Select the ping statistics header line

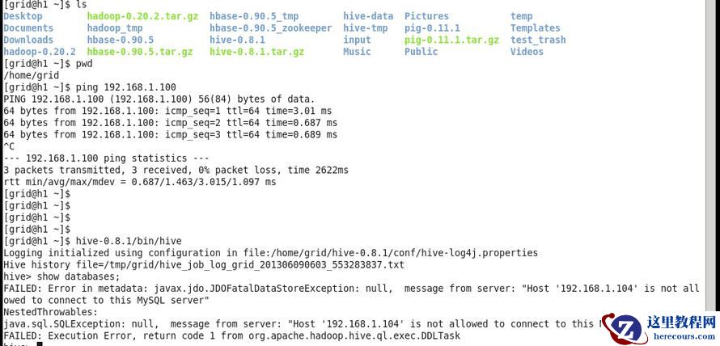tap(106, 158)
